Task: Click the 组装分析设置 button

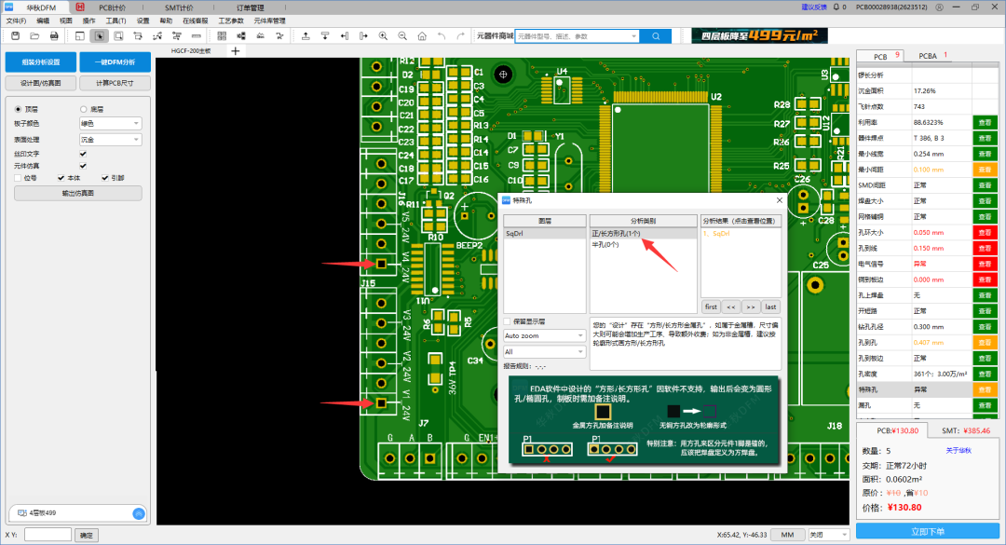Action: tap(41, 62)
